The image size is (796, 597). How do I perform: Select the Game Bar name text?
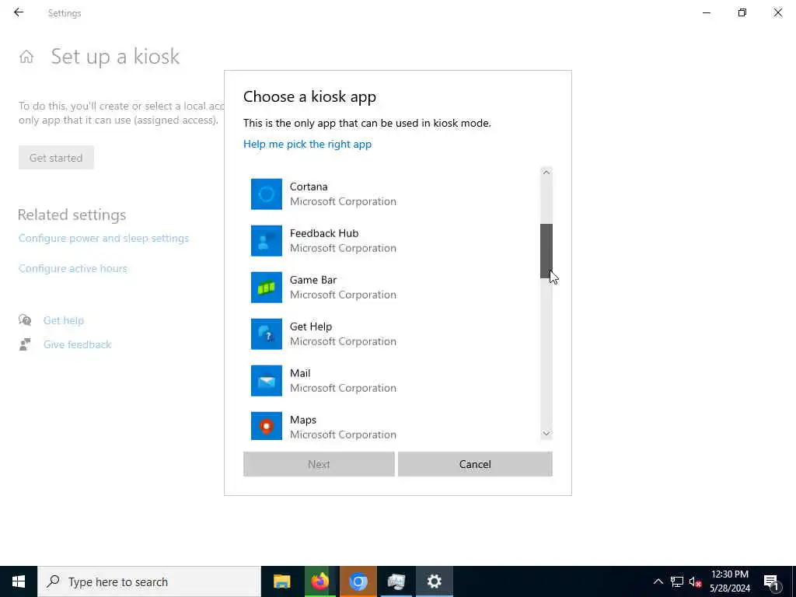(x=313, y=280)
